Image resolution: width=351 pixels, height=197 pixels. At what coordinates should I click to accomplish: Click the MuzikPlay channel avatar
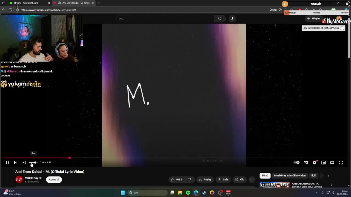(19, 179)
